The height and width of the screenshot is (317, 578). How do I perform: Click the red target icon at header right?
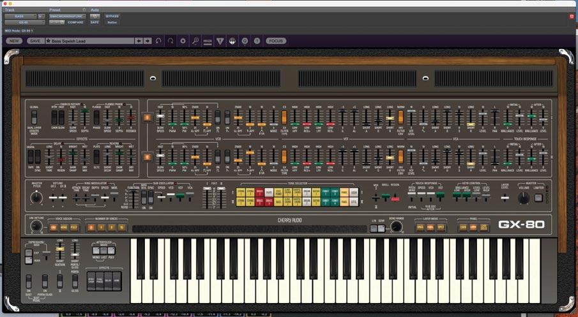572,16
